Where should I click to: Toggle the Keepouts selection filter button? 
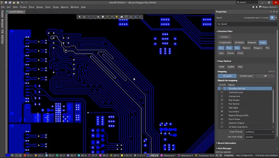click(x=252, y=42)
